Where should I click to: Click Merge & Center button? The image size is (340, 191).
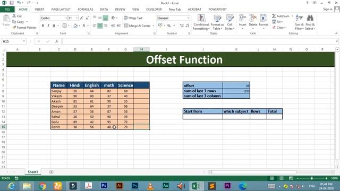[x=138, y=26]
